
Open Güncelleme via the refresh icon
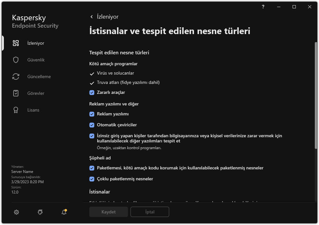click(15, 76)
